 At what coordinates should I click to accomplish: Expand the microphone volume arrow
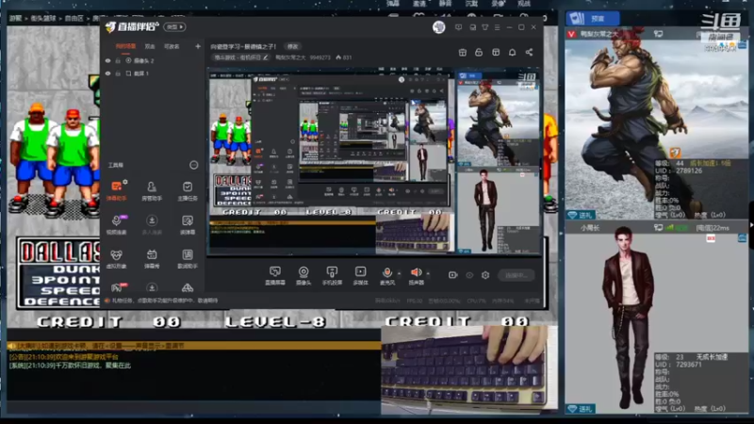coord(399,273)
